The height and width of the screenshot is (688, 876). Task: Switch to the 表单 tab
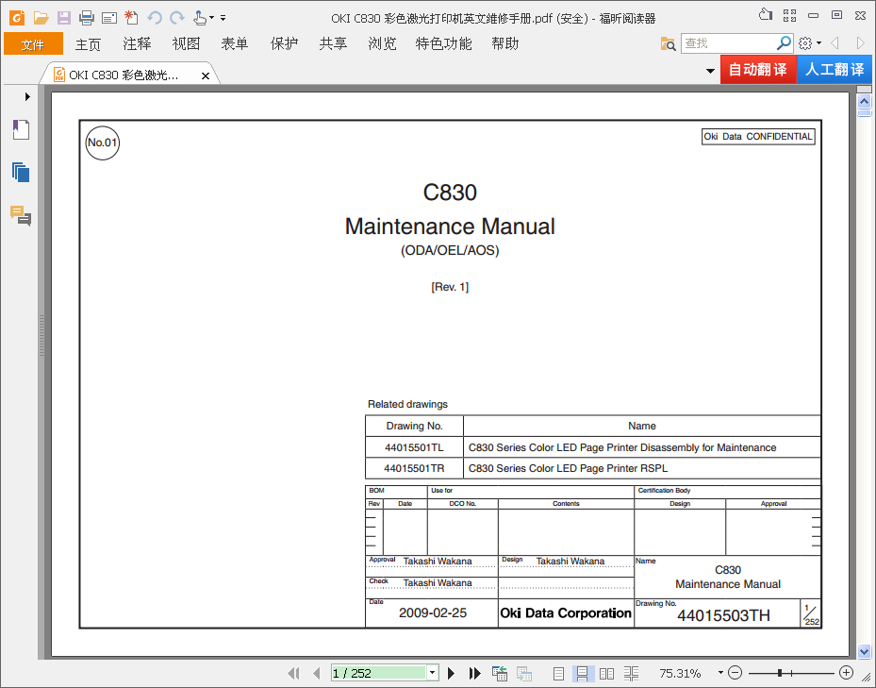[235, 44]
